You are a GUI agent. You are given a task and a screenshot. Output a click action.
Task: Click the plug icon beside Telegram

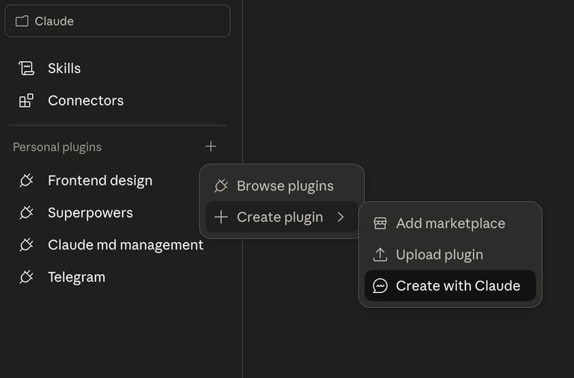(x=26, y=277)
